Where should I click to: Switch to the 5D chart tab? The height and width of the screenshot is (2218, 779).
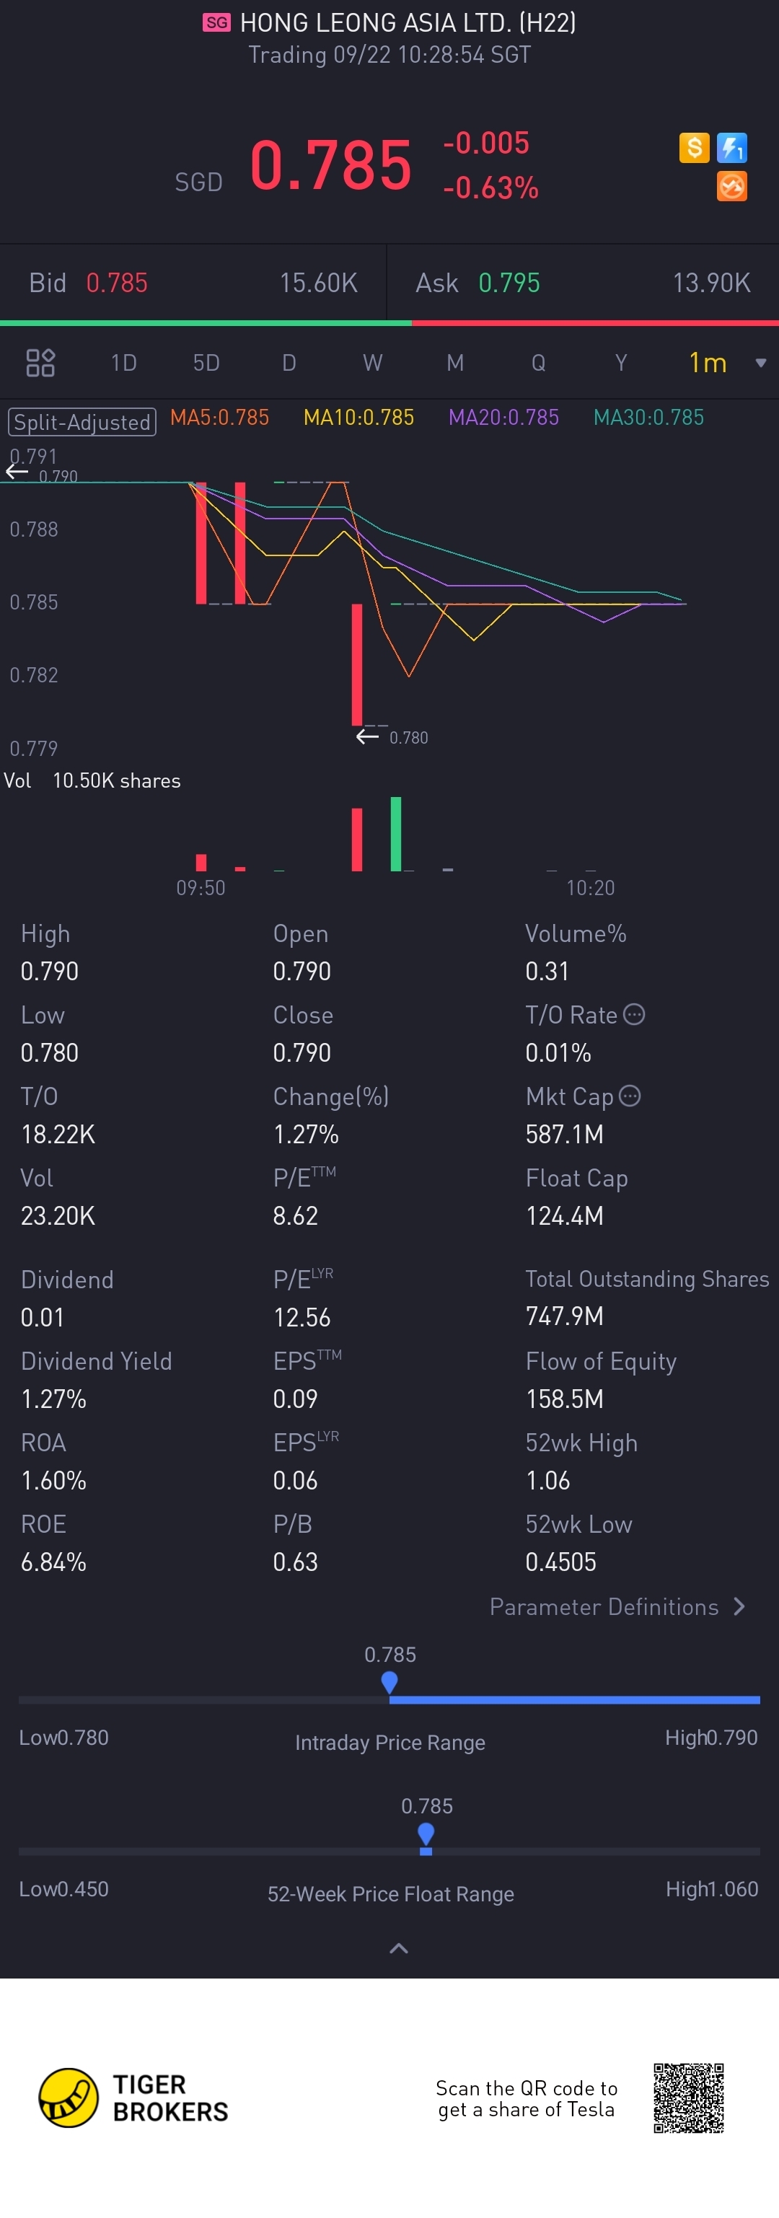[x=206, y=363]
